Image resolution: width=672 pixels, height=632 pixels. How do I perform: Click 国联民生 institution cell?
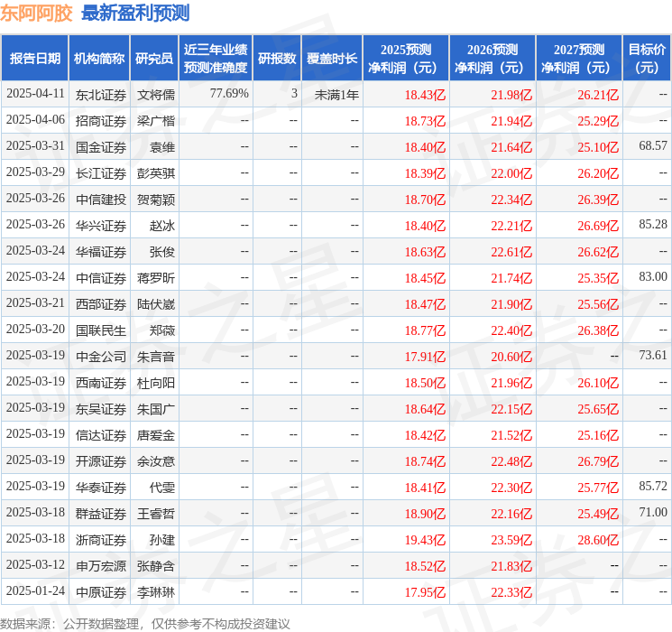(101, 330)
